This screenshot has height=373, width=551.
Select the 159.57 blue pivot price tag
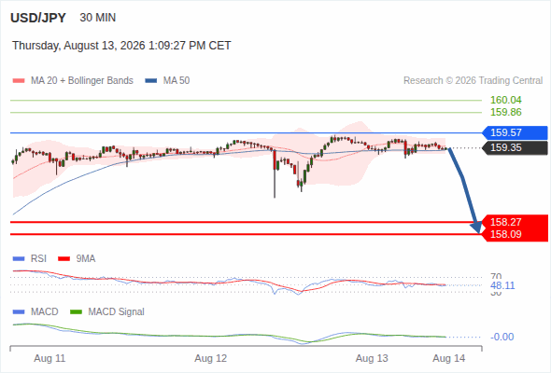(x=515, y=132)
